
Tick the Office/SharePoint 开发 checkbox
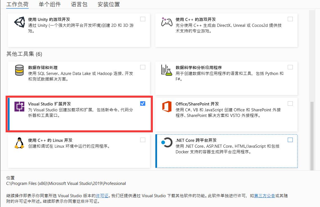point(290,103)
